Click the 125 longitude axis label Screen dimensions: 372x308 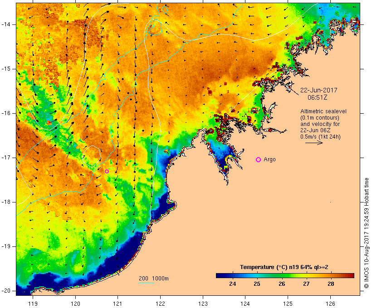click(288, 303)
